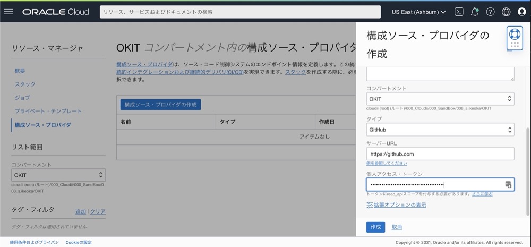Image resolution: width=531 pixels, height=247 pixels.
Task: Open the タイプ GitHub dropdown
Action: click(x=440, y=130)
